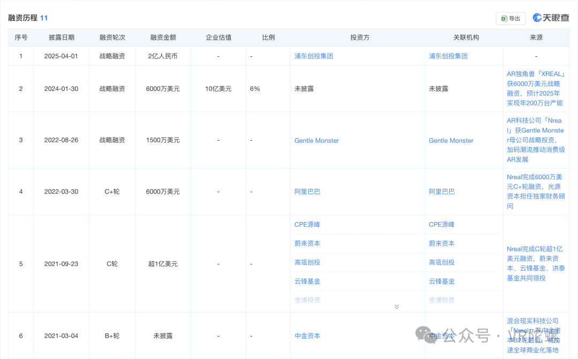Open the Nreal完成C轮超1亿美元 source link

536,264
